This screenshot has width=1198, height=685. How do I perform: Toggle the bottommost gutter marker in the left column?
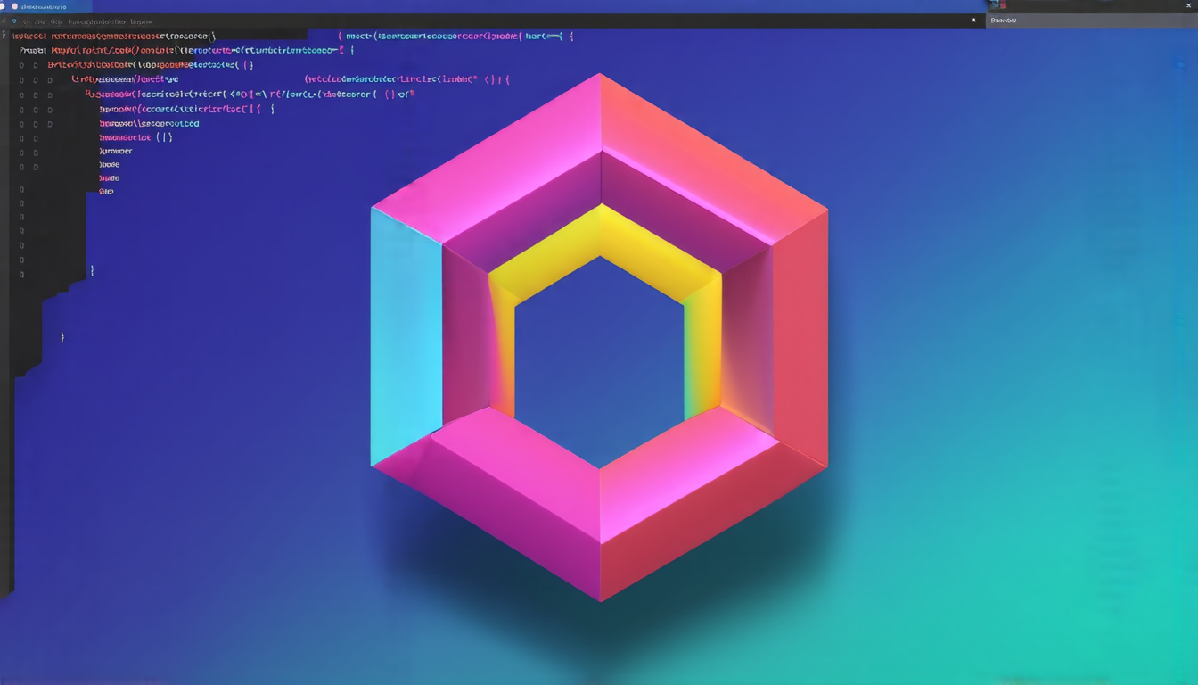[x=21, y=274]
